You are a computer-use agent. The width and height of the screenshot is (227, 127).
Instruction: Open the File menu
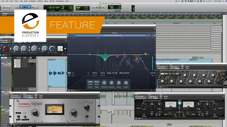pyautogui.click(x=3, y=1)
